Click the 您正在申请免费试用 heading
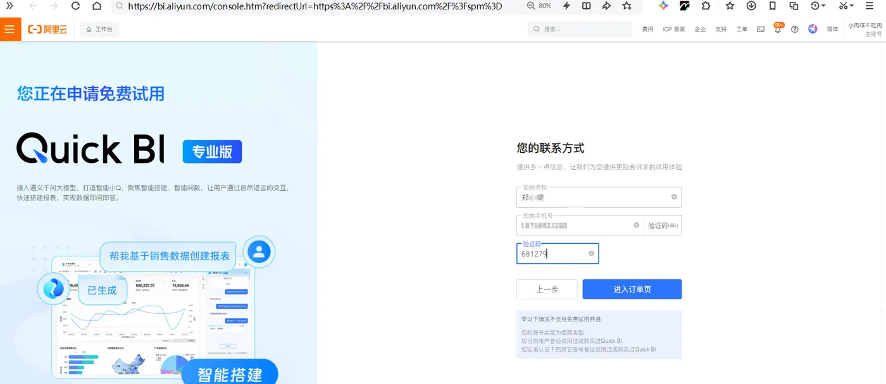 (90, 94)
